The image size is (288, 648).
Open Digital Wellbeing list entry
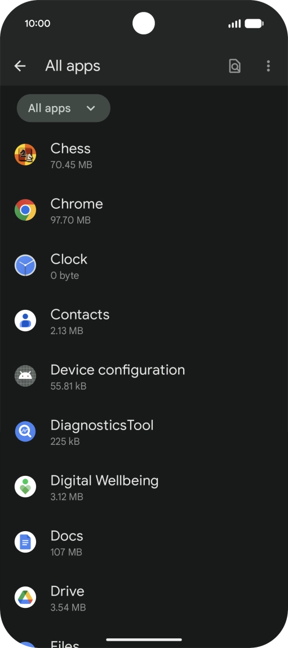click(144, 487)
